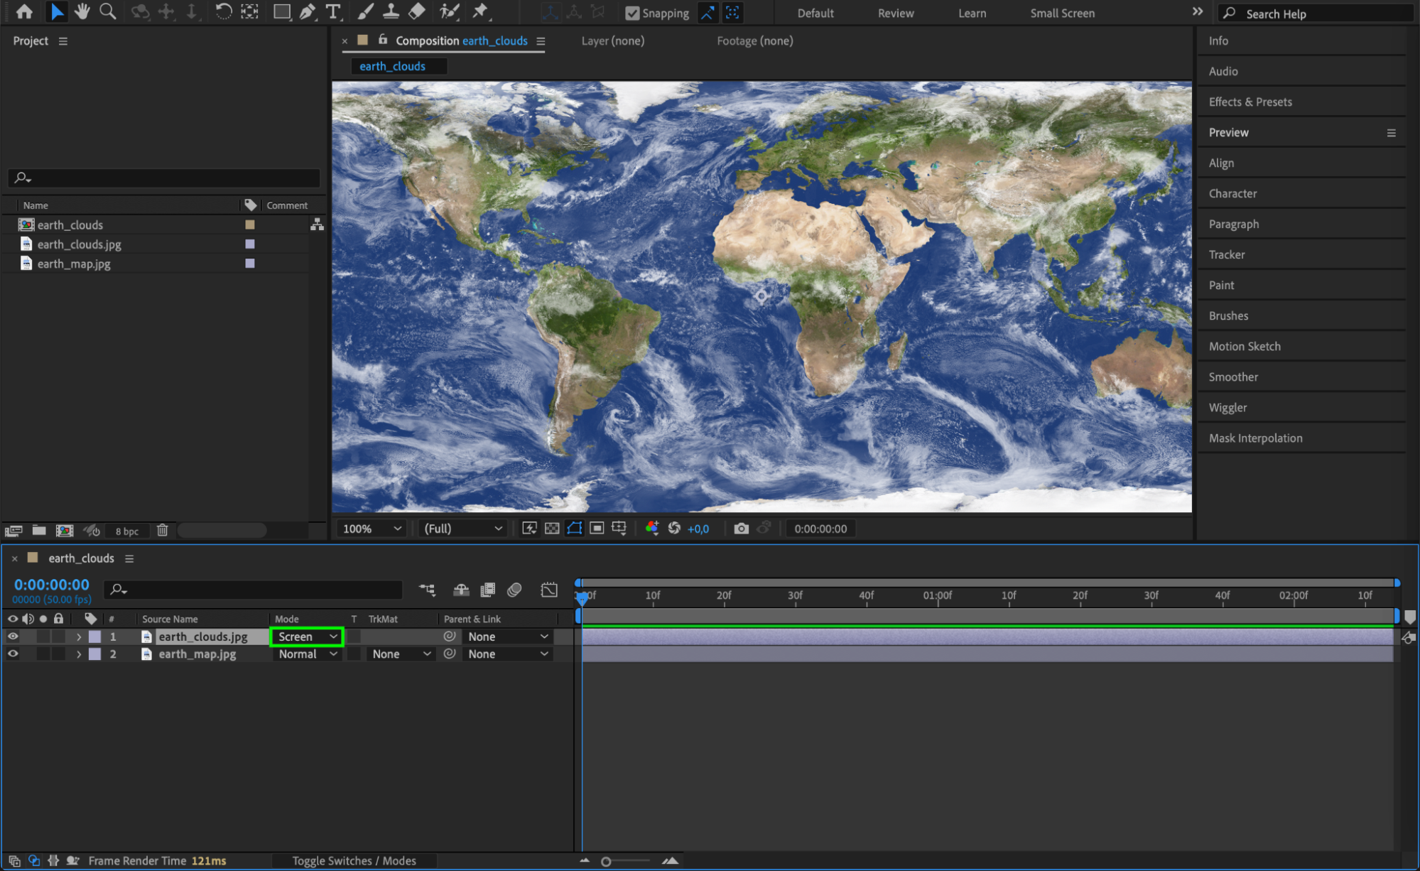Open the Effects & Presets panel
The image size is (1420, 871).
tap(1250, 102)
